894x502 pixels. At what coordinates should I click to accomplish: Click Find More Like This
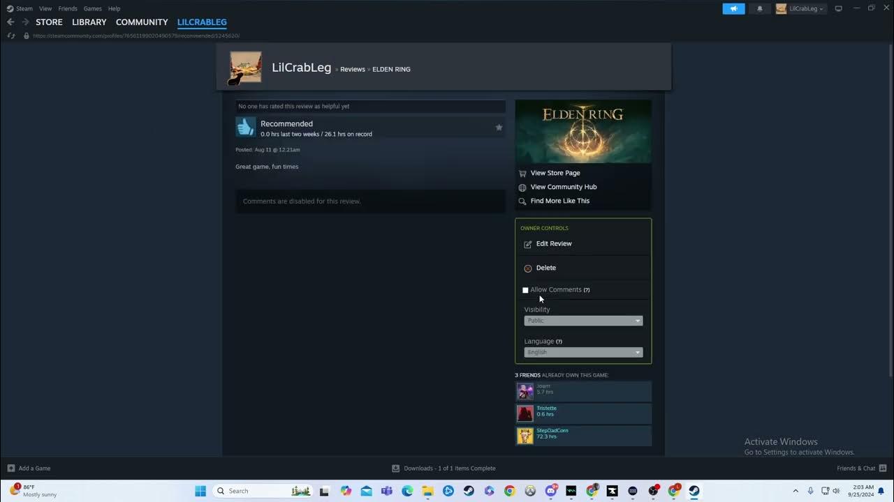pyautogui.click(x=560, y=201)
